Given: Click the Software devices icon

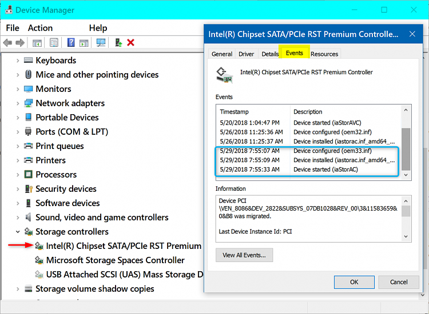Looking at the screenshot, I should point(28,203).
